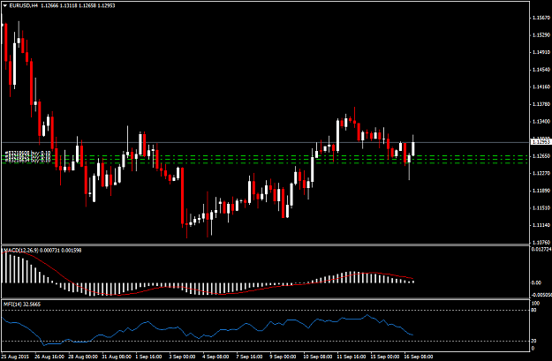This screenshot has height=361, width=552.
Task: Click the 3 Sep 00:00 time label
Action: (x=182, y=357)
